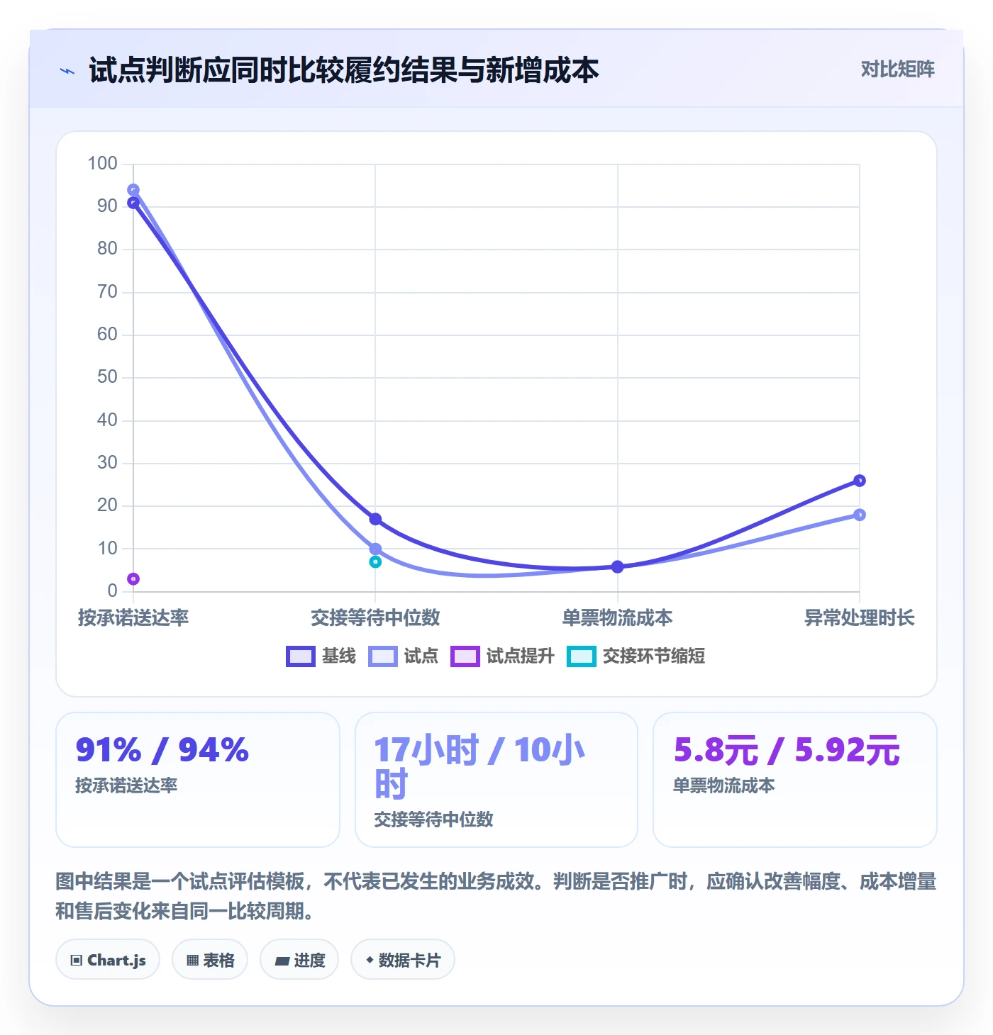Hide the 试点提升 series via legend label
The height and width of the screenshot is (1035, 993).
(520, 656)
